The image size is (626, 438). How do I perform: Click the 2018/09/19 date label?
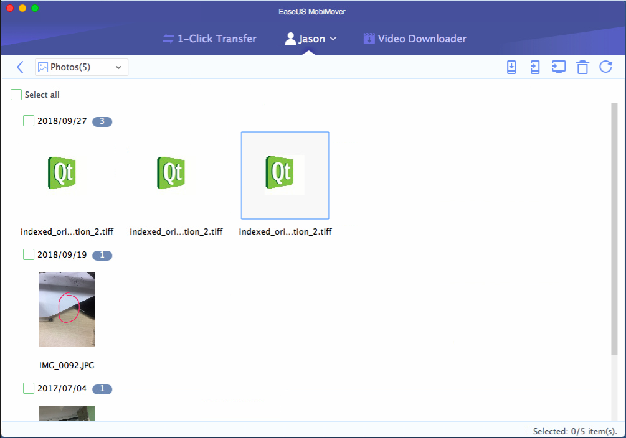click(x=62, y=254)
